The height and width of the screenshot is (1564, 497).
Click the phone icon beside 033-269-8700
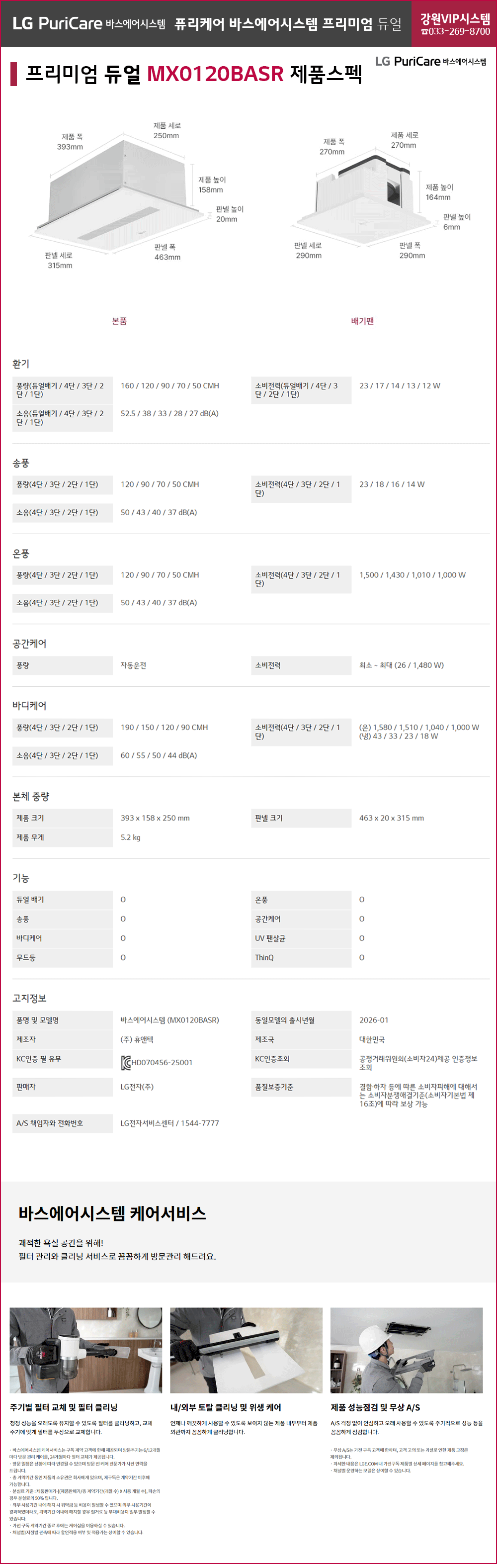point(424,32)
